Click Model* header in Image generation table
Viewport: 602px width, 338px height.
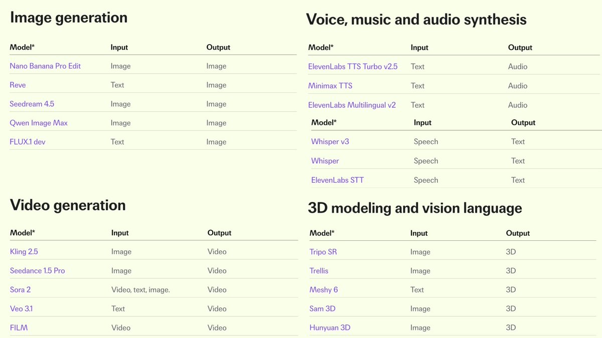point(22,48)
